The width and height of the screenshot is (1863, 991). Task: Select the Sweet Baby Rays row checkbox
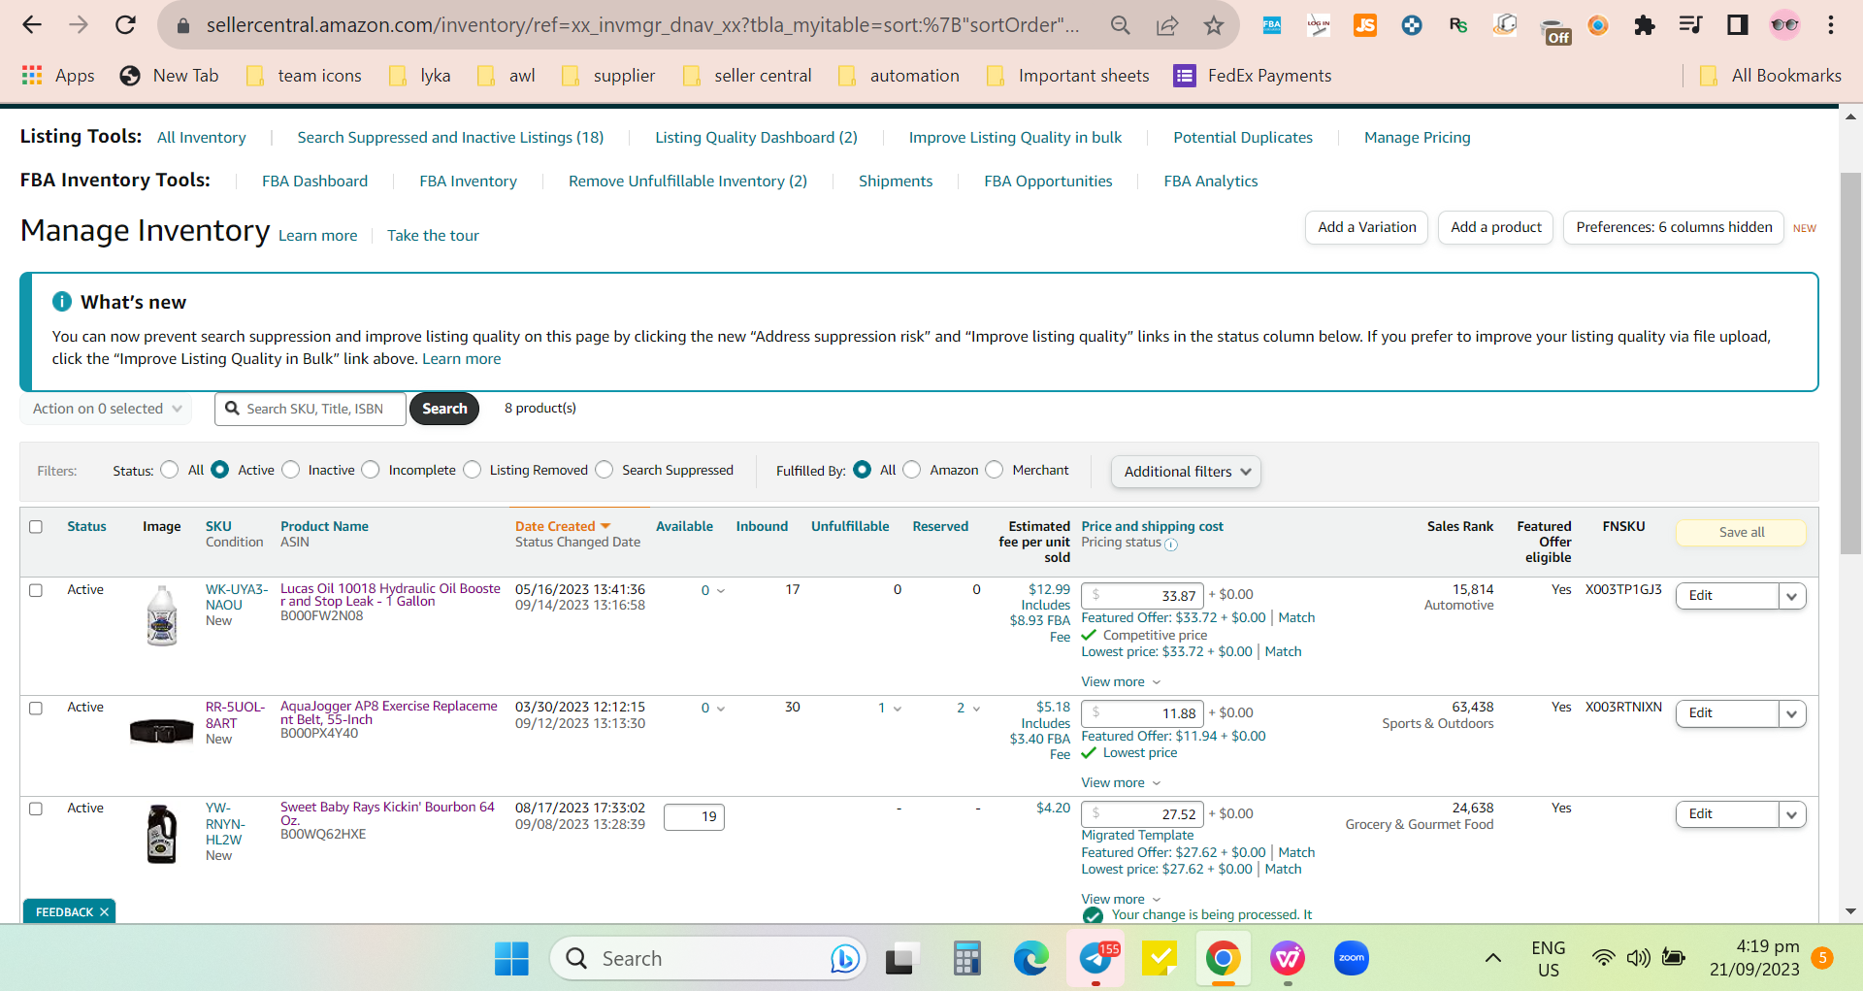click(x=36, y=809)
